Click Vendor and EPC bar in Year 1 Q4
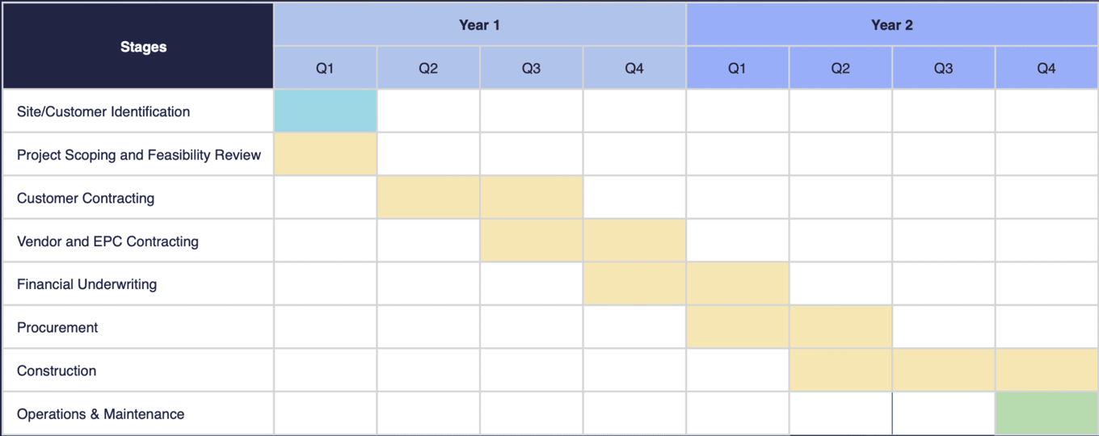Image resolution: width=1099 pixels, height=436 pixels. [x=634, y=241]
